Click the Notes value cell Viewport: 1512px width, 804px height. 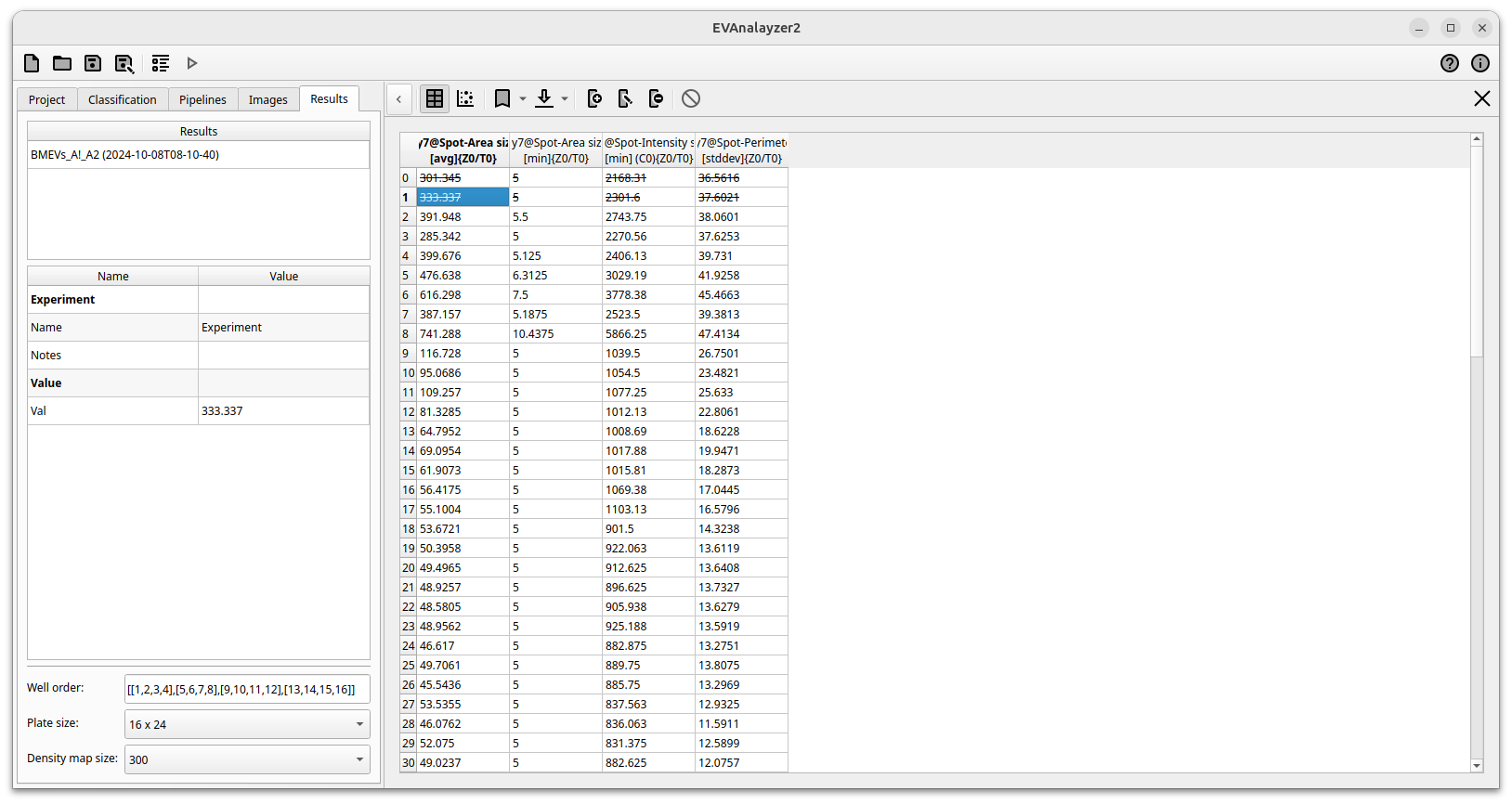(x=283, y=356)
